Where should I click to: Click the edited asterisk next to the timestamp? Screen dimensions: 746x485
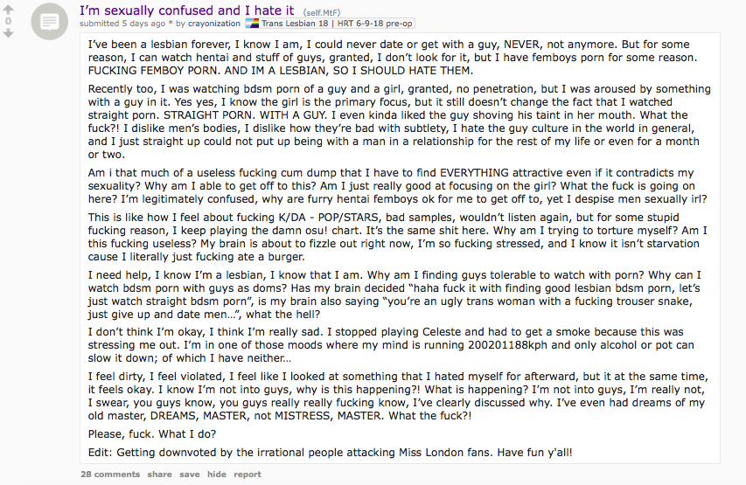pos(171,24)
